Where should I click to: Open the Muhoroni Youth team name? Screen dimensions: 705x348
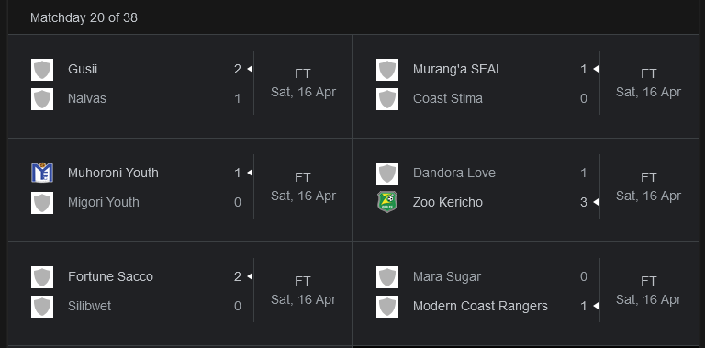113,174
